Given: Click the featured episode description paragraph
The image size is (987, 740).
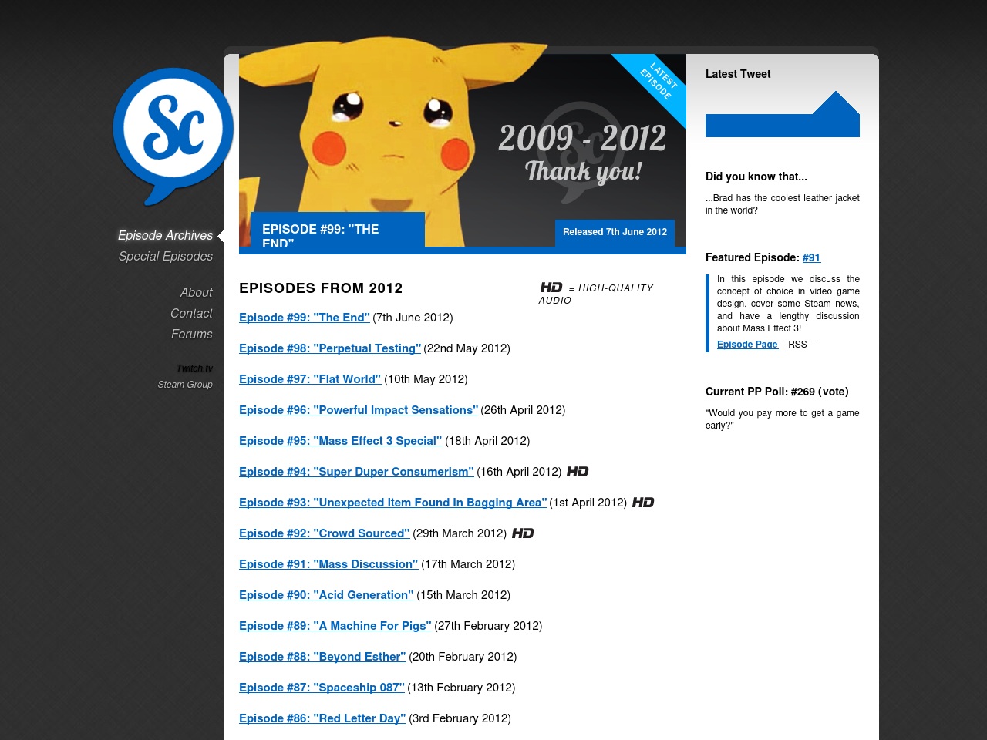Looking at the screenshot, I should click(x=788, y=304).
